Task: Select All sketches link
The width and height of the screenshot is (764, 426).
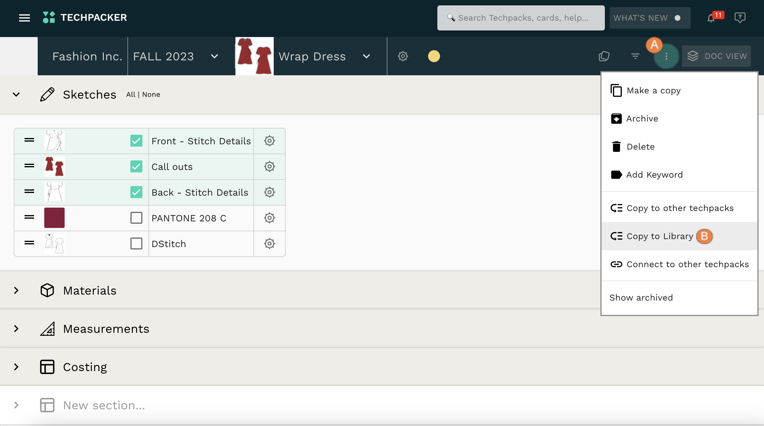Action: pyautogui.click(x=130, y=94)
